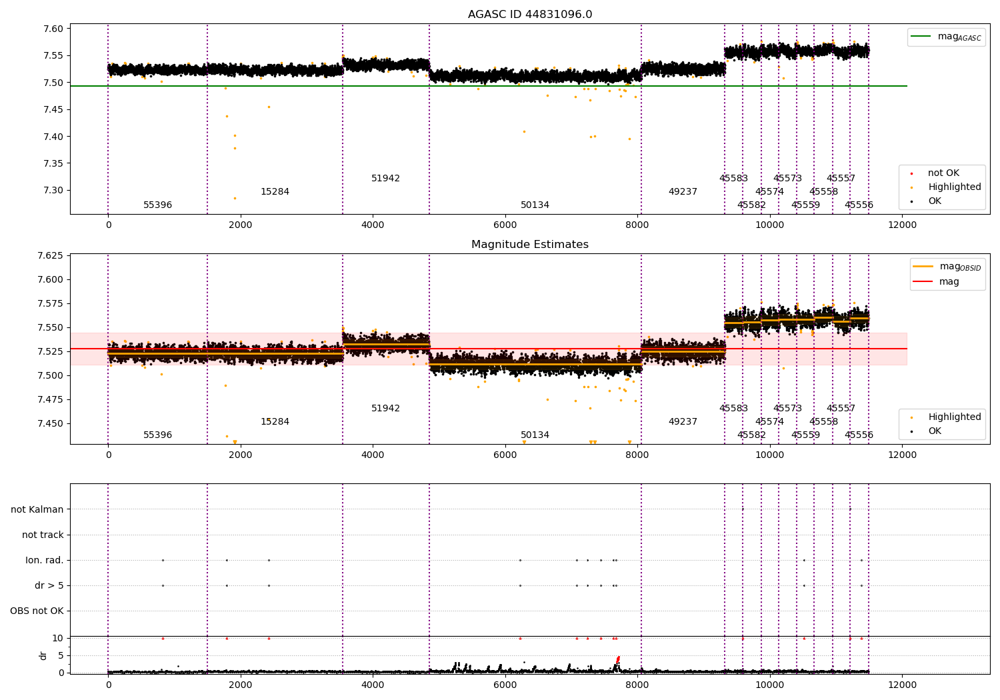The width and height of the screenshot is (1000, 700).
Task: Click obsid label 15284 in Magnitude Estimates plot
Action: coord(275,422)
